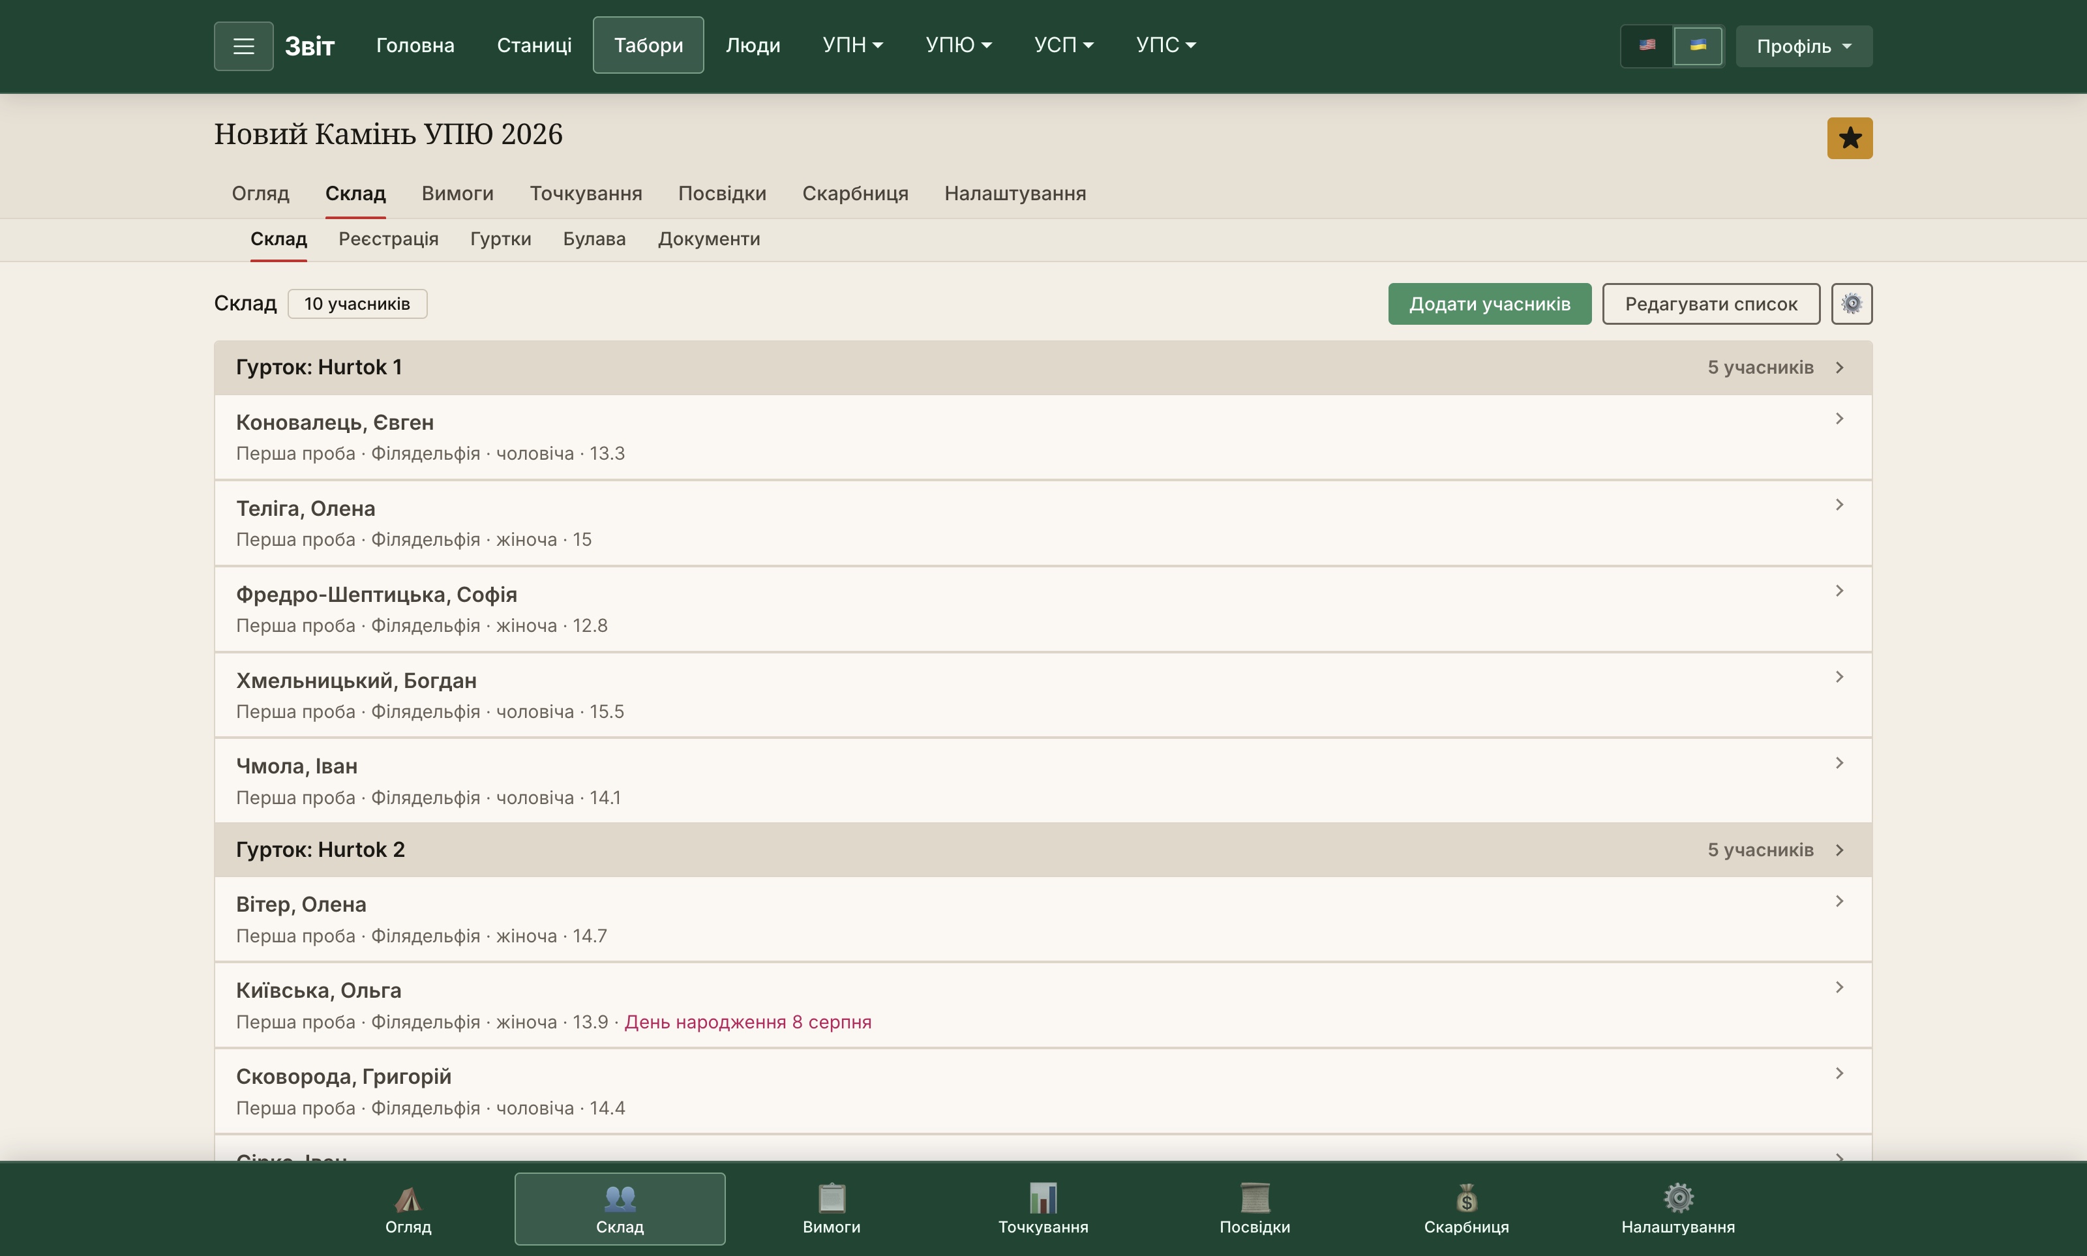Open Станиці in the navbar
Viewport: 2087px width, 1256px height.
[x=534, y=45]
